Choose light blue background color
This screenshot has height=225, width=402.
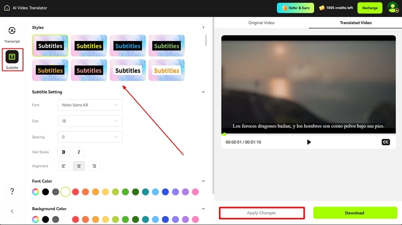[155, 219]
